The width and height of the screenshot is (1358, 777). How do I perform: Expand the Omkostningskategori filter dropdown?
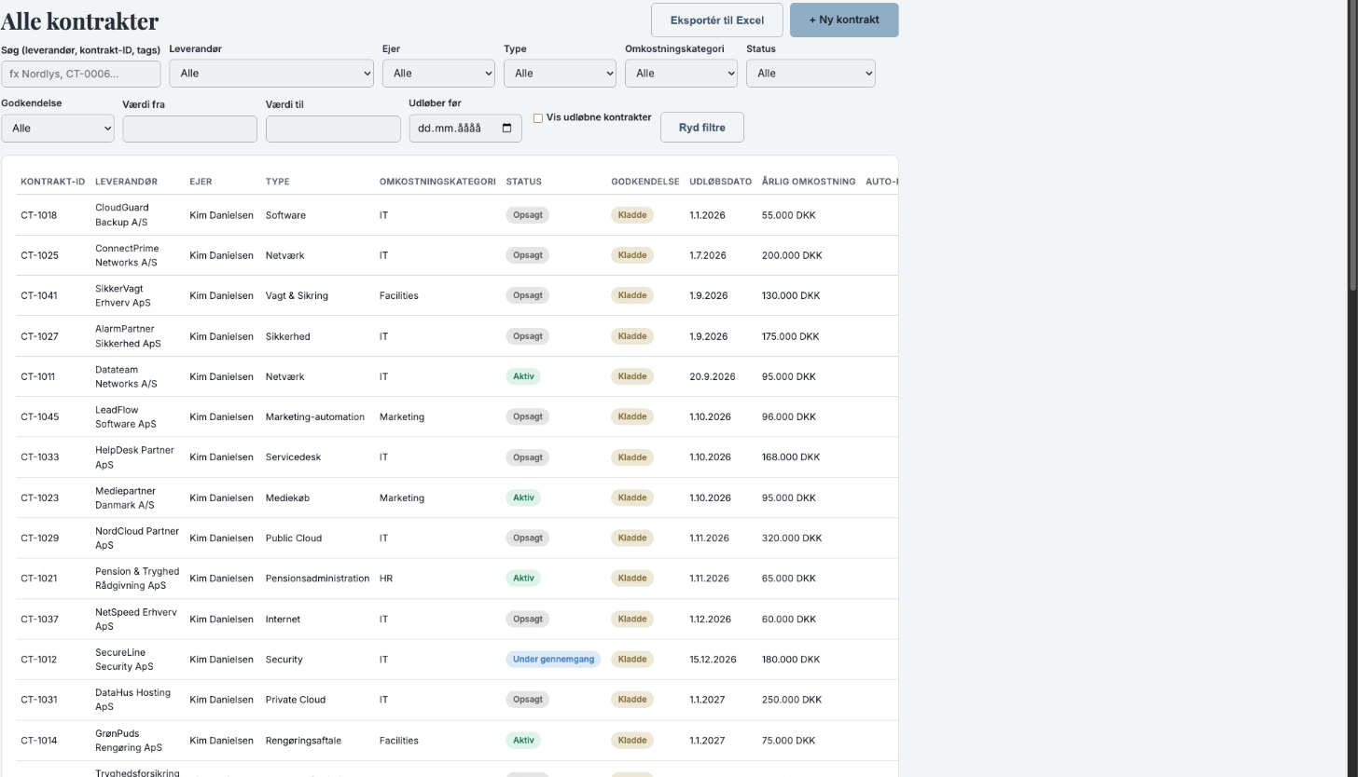coord(681,74)
